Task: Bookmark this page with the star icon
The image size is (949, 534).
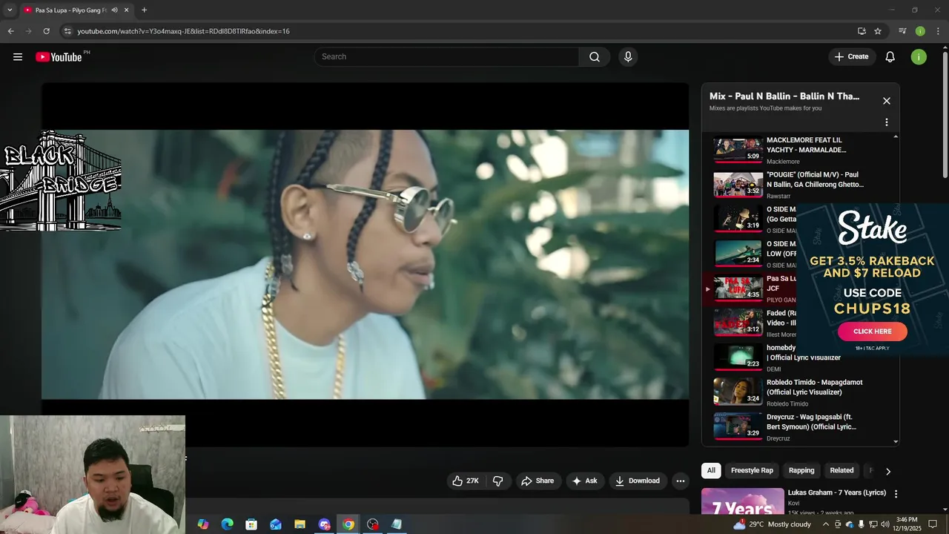Action: (878, 31)
